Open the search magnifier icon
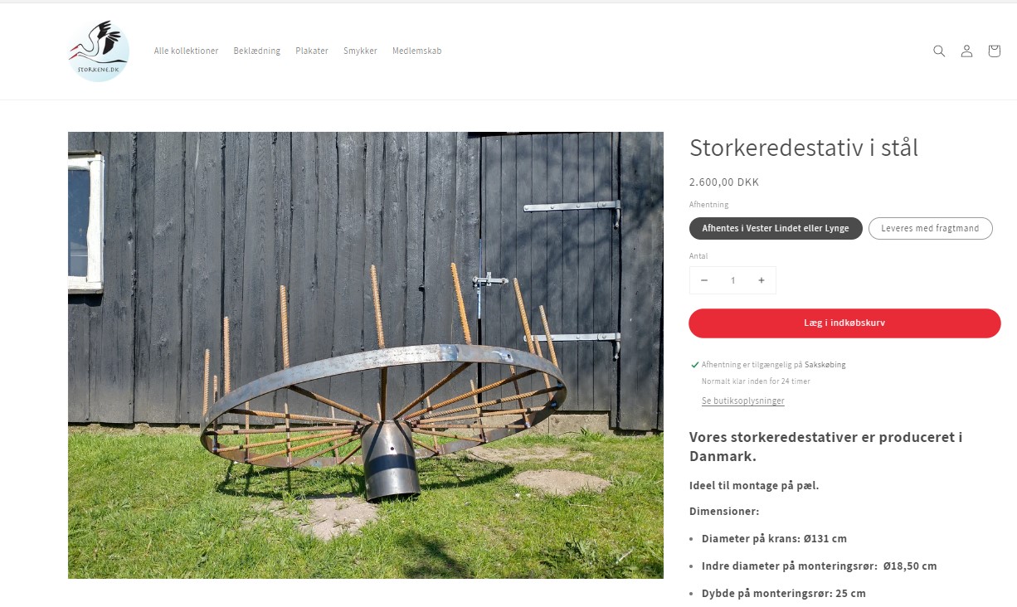This screenshot has height=607, width=1017. tap(939, 51)
